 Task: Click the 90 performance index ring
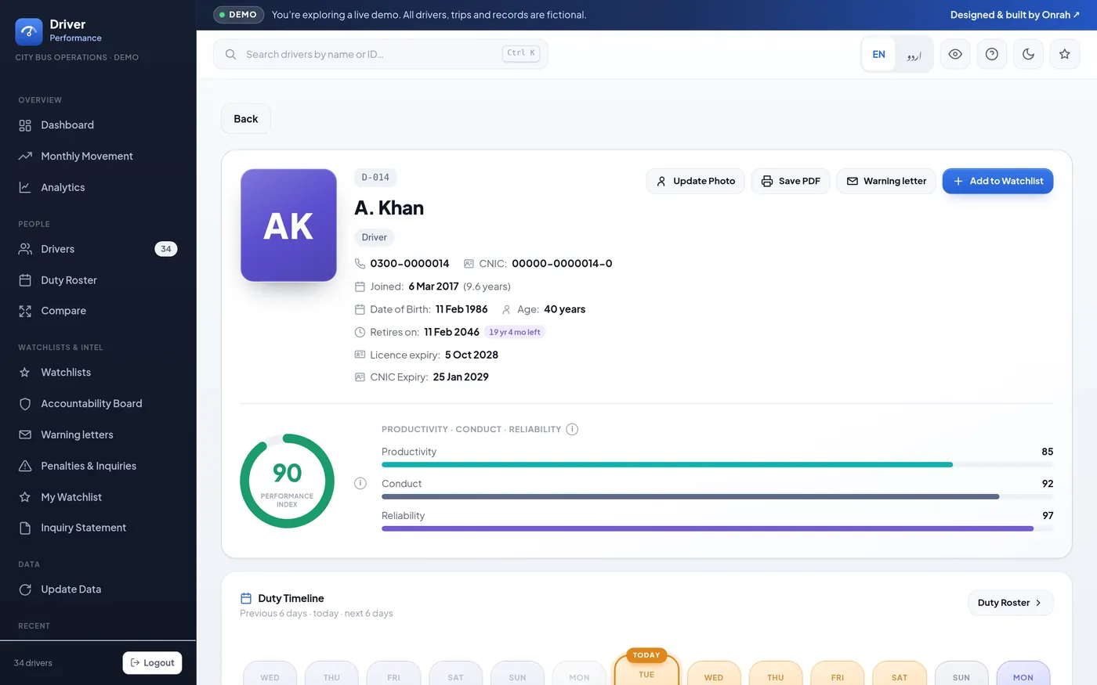click(x=287, y=481)
